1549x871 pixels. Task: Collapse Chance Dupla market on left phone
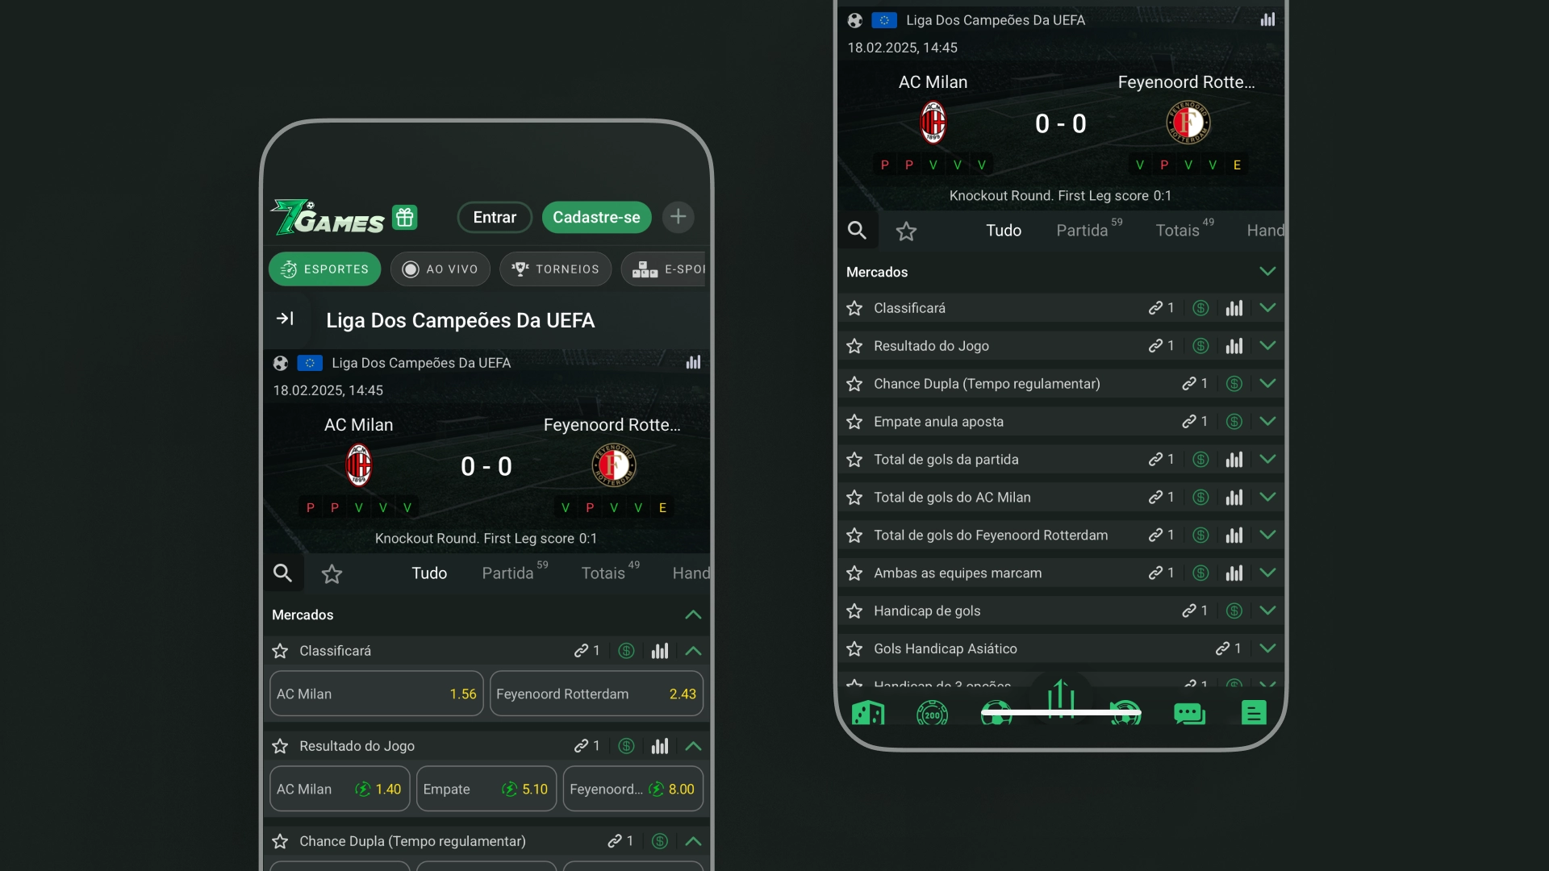[x=693, y=841]
